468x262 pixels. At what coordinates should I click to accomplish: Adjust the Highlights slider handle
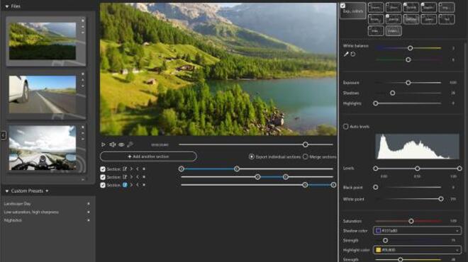376,103
